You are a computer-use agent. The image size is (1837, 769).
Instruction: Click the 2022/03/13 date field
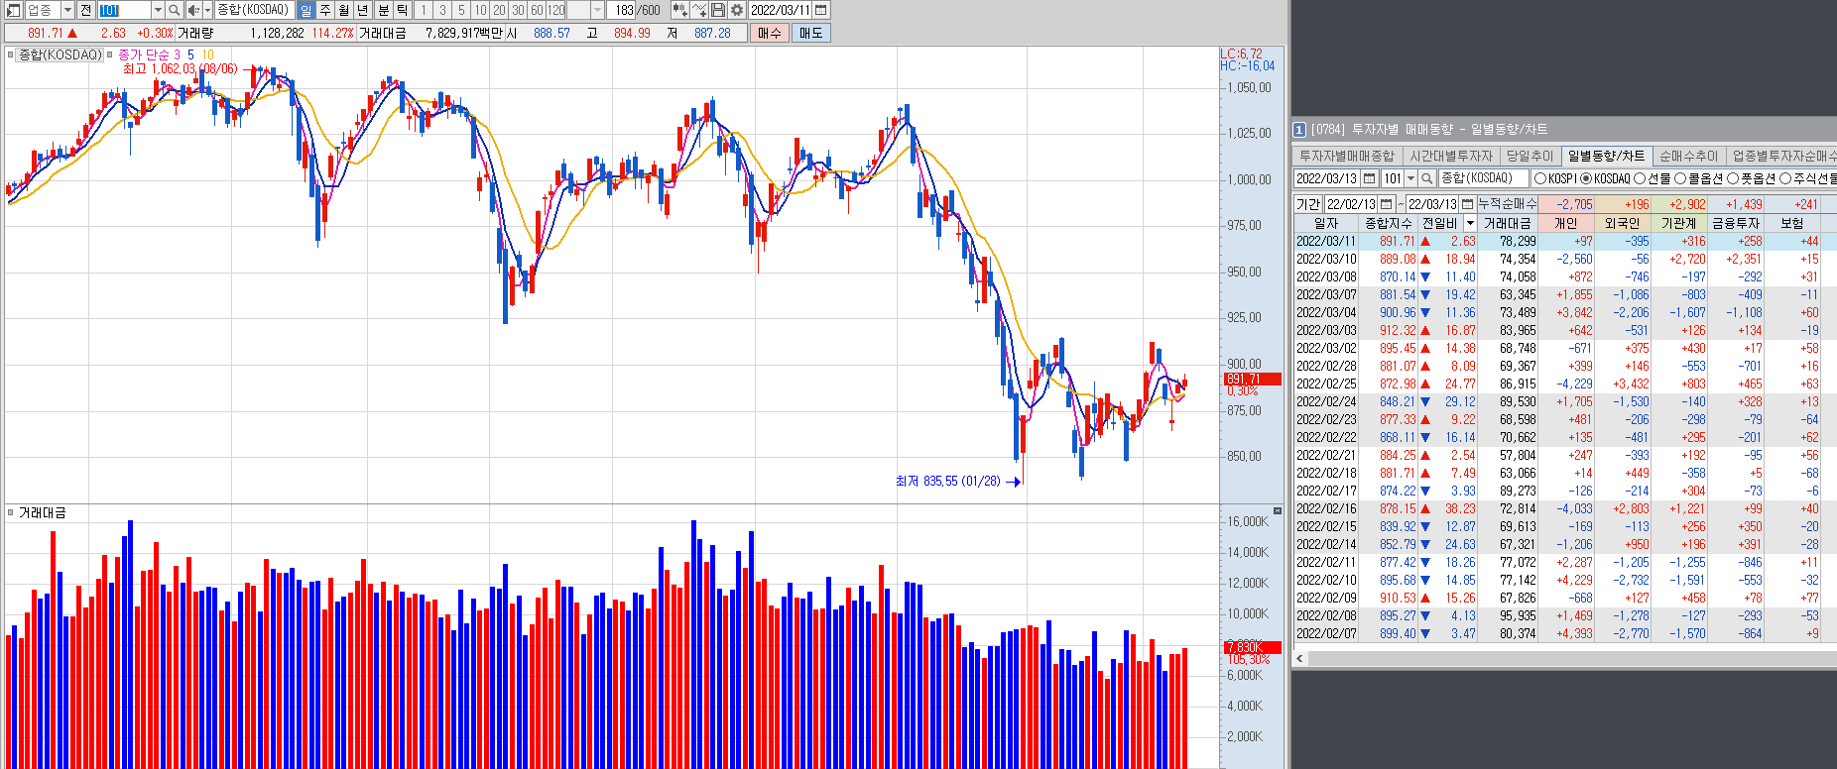coord(1327,178)
